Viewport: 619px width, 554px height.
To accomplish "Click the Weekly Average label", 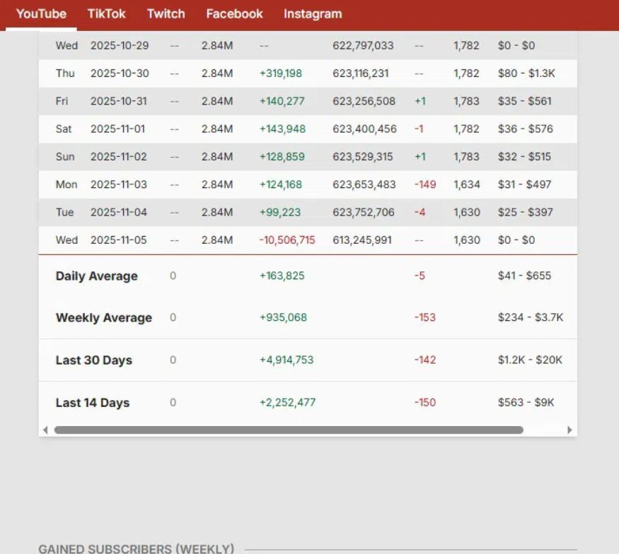I will pos(104,318).
